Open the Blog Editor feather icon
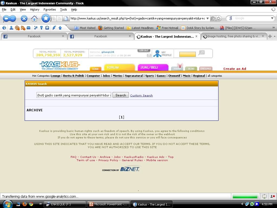The height and width of the screenshot is (208, 277). pyautogui.click(x=54, y=28)
